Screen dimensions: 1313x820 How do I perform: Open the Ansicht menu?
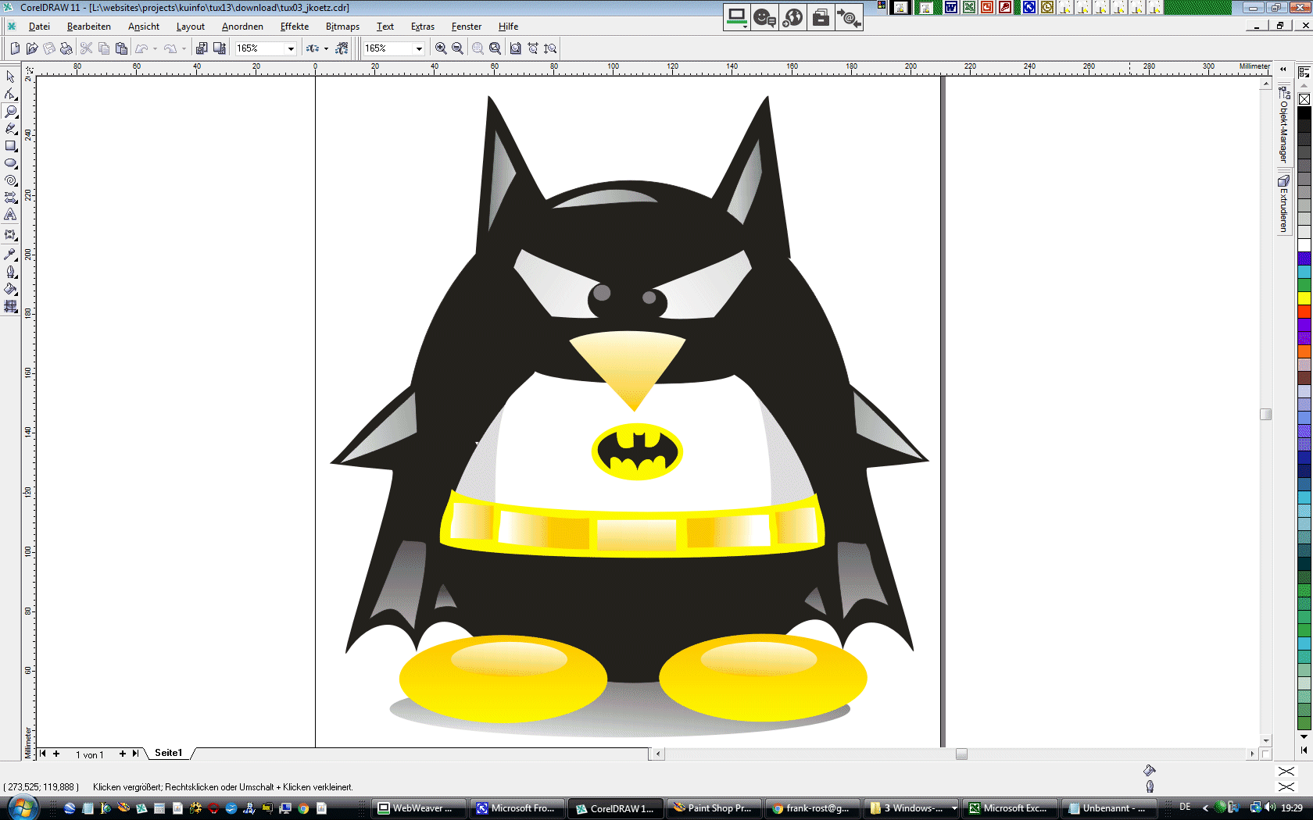click(x=144, y=27)
